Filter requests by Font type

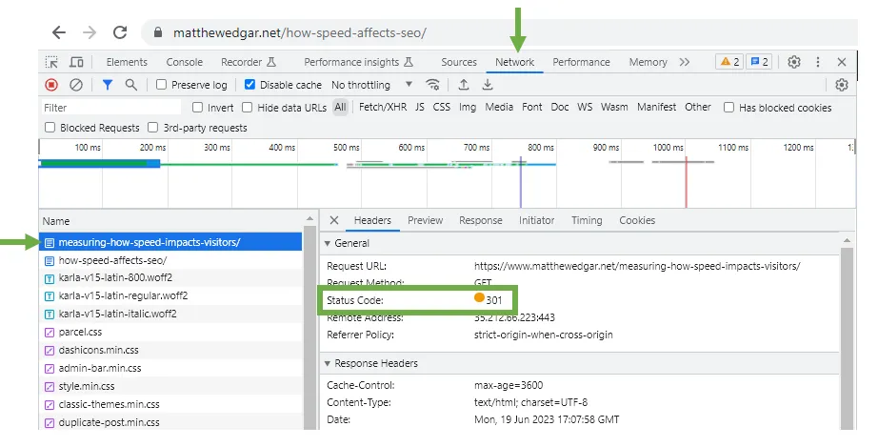click(x=532, y=107)
